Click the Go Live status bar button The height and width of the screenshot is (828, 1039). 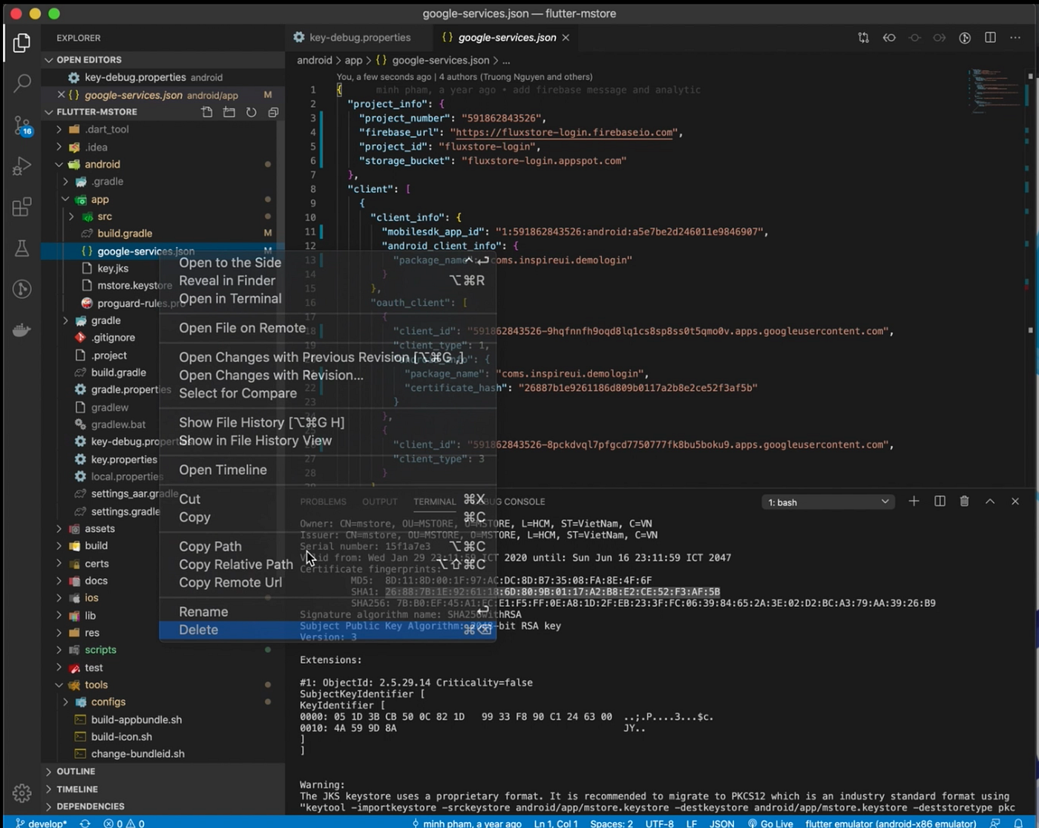coord(770,823)
